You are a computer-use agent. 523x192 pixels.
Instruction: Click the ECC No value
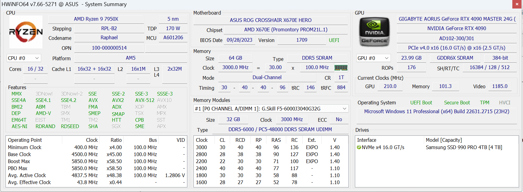pos(339,119)
